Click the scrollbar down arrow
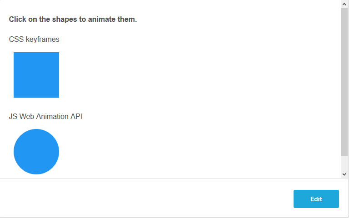This screenshot has height=218, width=349. click(x=344, y=174)
